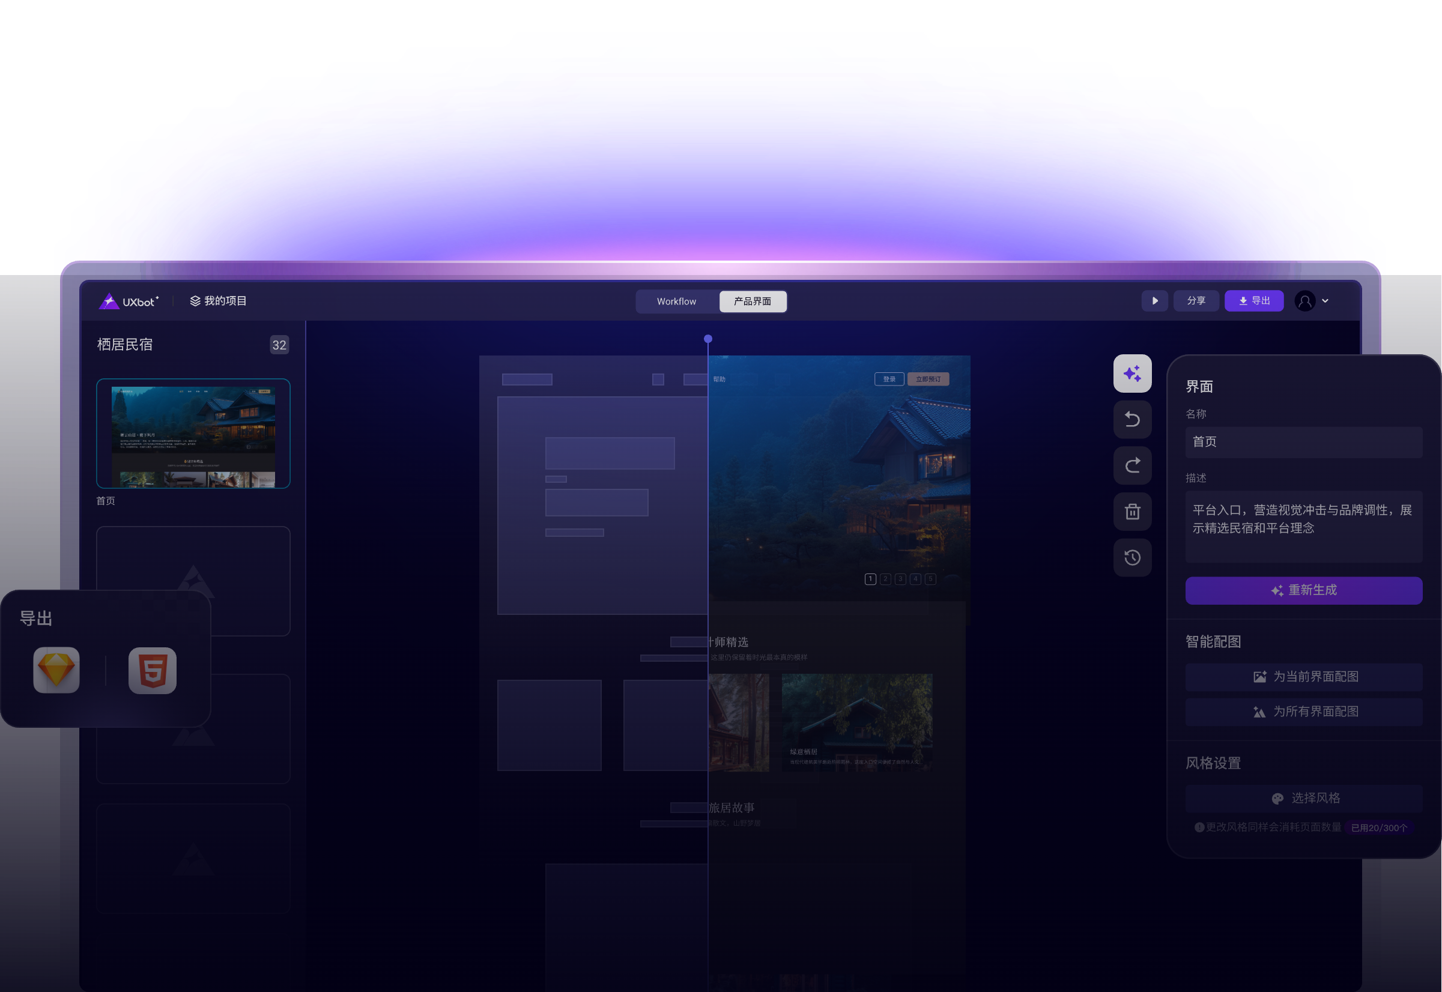Click the AI sparkle tool icon
Image resolution: width=1442 pixels, height=992 pixels.
(x=1133, y=374)
